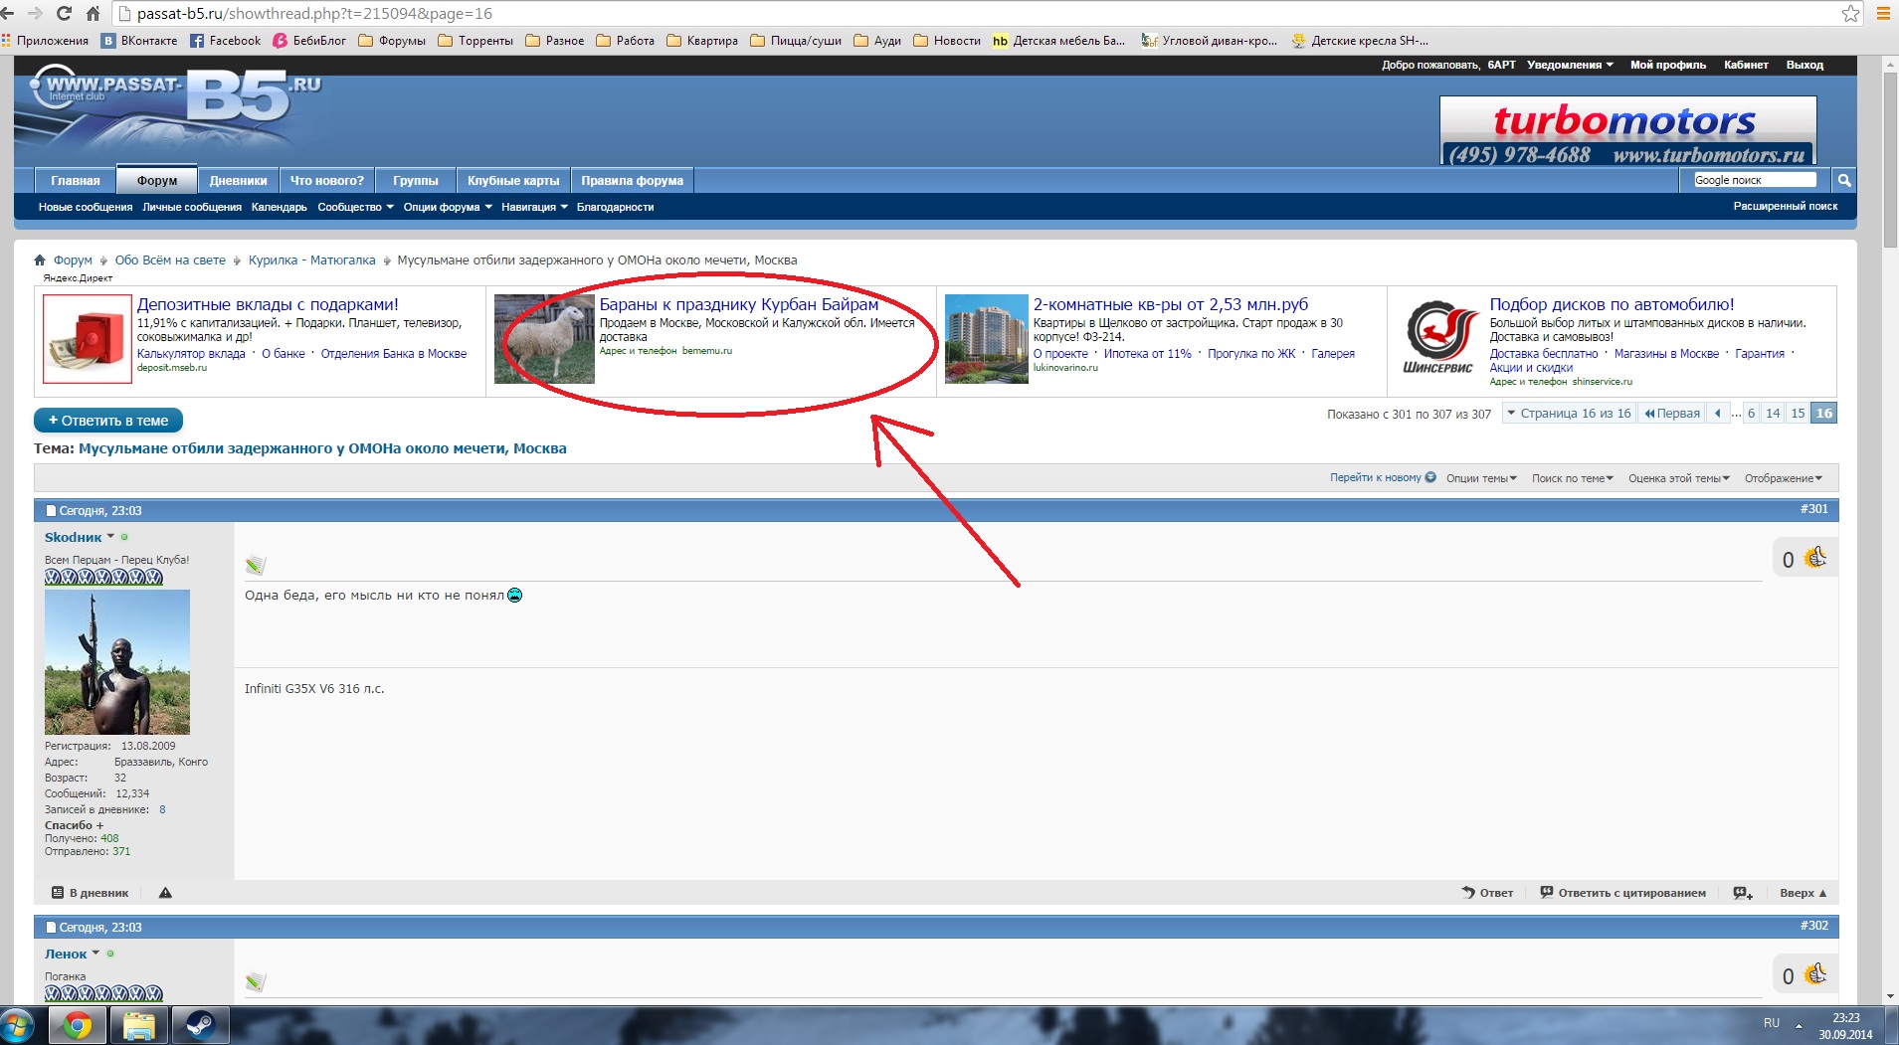Click the report post warning triangle icon
The image size is (1899, 1045).
[x=165, y=893]
